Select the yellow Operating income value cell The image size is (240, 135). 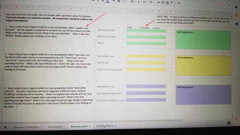tap(146, 56)
